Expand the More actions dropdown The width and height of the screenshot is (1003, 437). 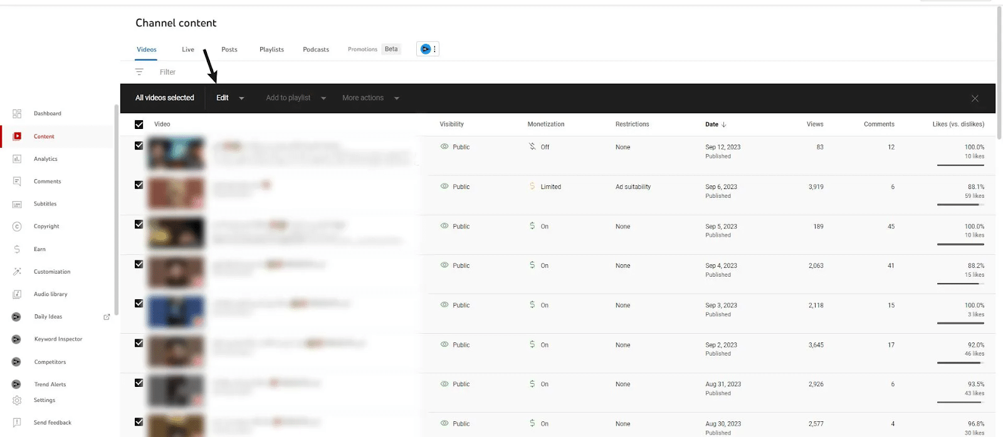(x=370, y=98)
